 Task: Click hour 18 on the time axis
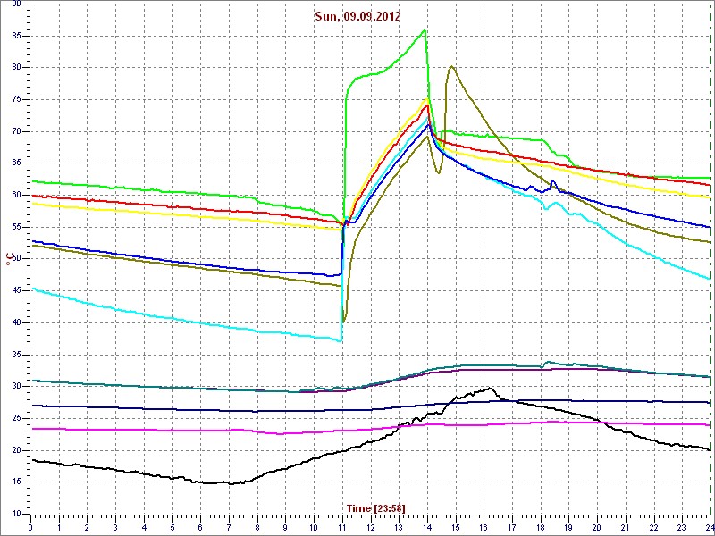[x=540, y=525]
